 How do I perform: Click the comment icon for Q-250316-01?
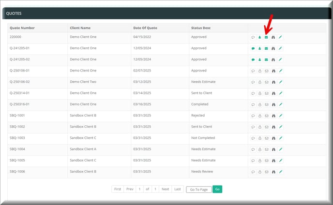coord(253,104)
